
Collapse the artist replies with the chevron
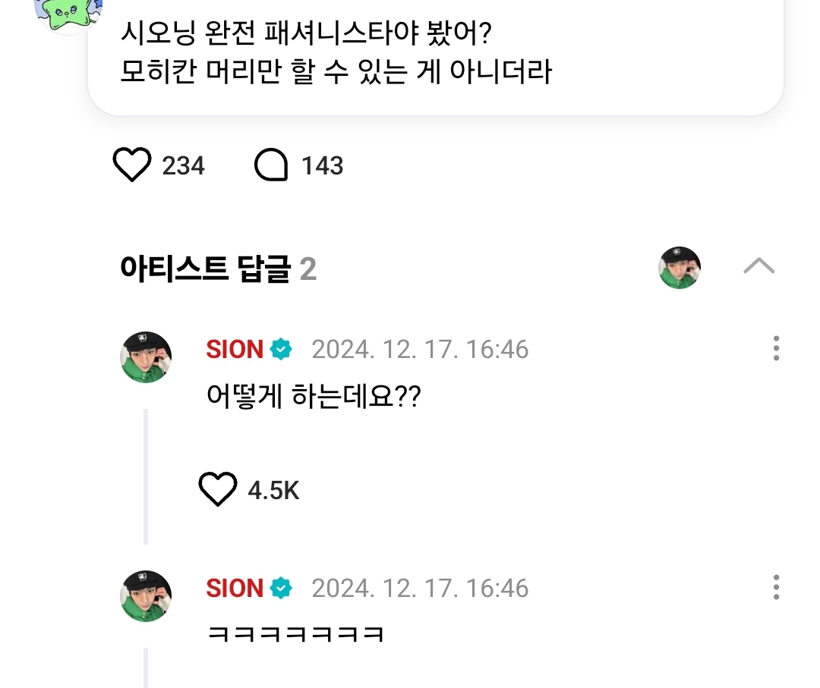tap(758, 266)
